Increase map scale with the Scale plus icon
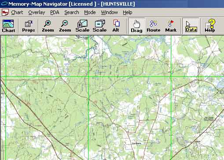Viewport: 224px width, 160px height. (x=82, y=26)
